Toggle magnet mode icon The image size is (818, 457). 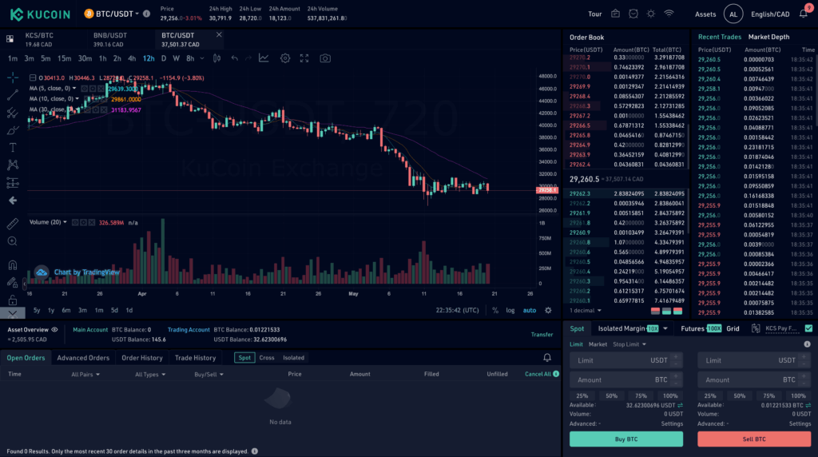click(13, 265)
